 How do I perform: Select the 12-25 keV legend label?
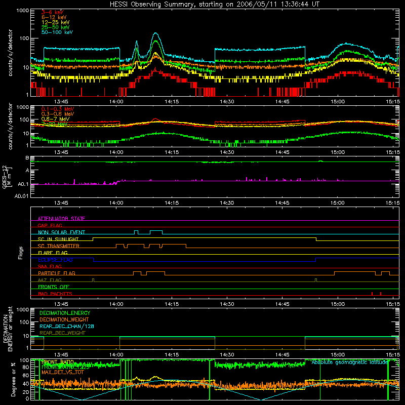[56, 22]
